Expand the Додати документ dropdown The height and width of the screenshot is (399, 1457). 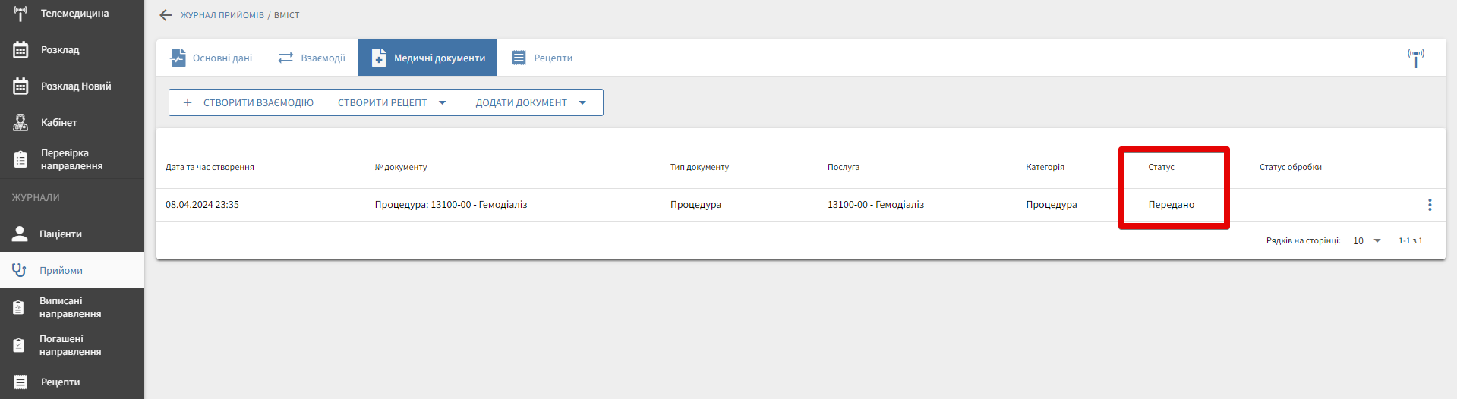pos(582,103)
